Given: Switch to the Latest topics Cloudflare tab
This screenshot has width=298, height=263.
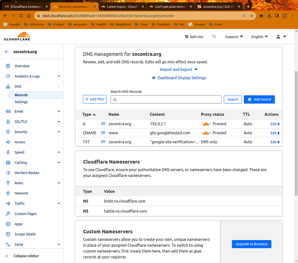Looking at the screenshot, I should click(123, 7).
